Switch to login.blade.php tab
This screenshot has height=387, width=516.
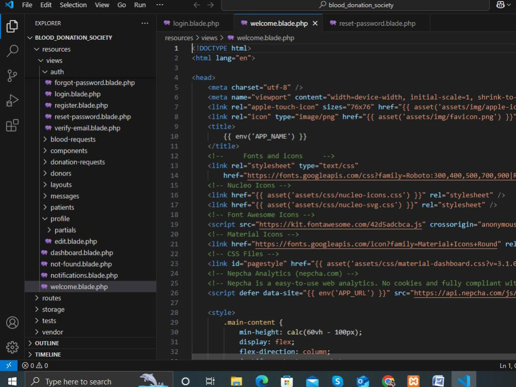(196, 23)
